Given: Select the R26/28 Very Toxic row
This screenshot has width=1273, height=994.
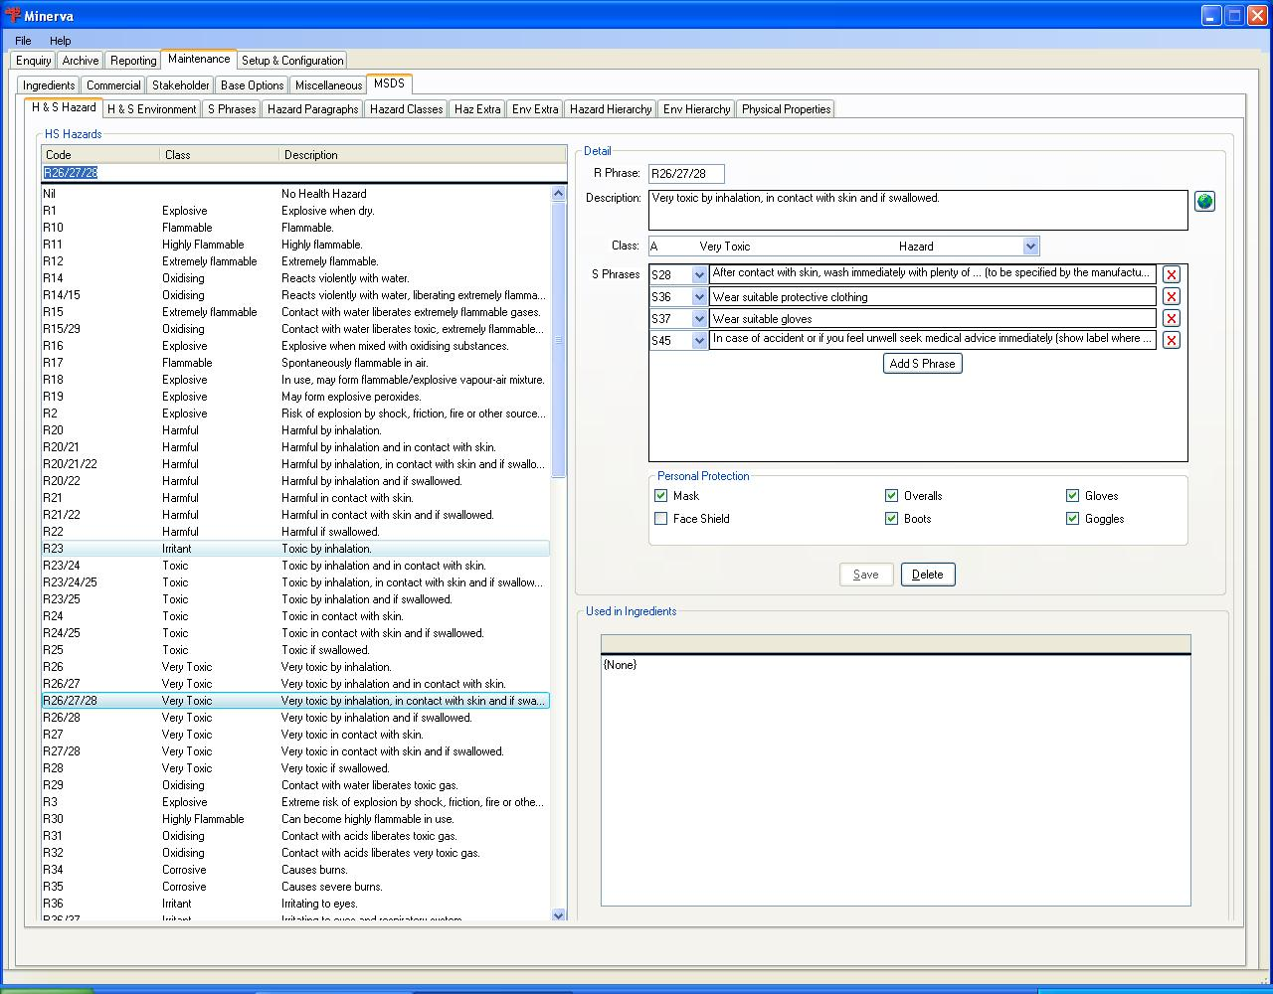Looking at the screenshot, I should [x=295, y=718].
